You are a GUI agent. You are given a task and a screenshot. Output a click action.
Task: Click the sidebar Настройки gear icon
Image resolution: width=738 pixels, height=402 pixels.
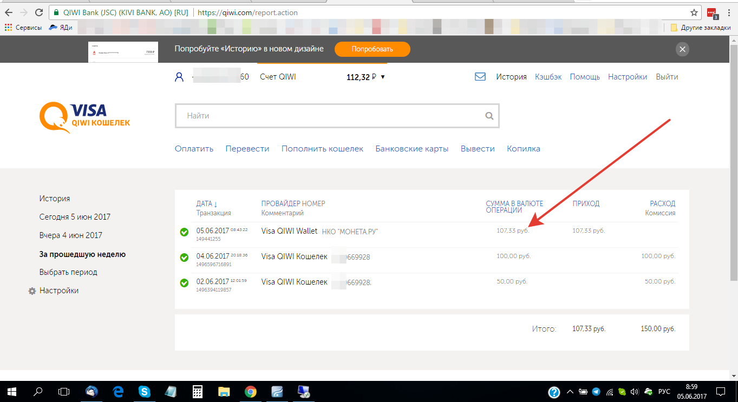pos(32,291)
